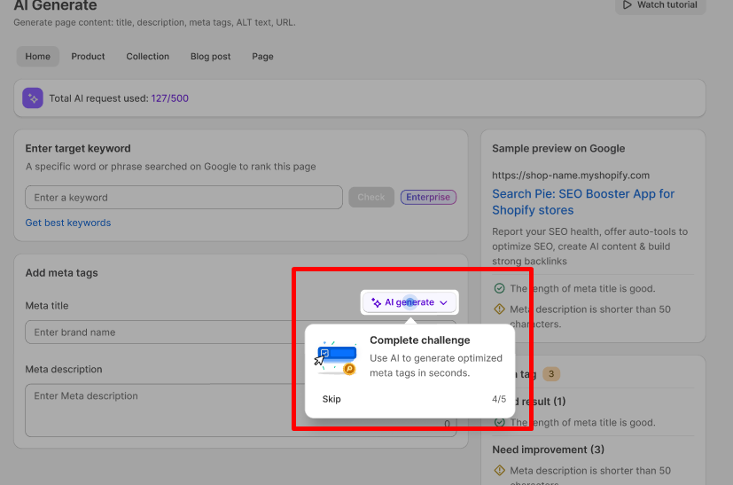The height and width of the screenshot is (485, 733).
Task: Open the Blog post tab
Action: pos(210,57)
